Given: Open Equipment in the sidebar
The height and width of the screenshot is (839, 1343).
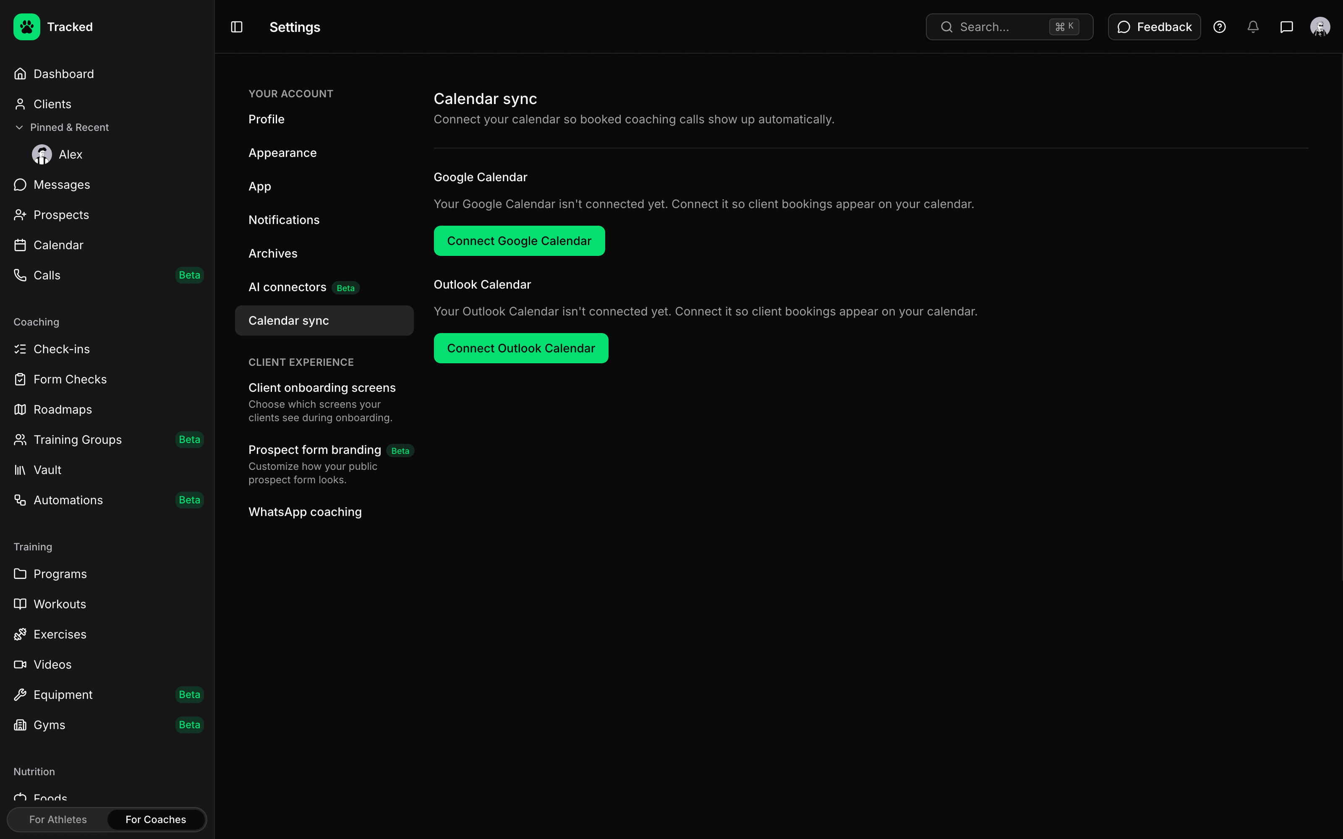Looking at the screenshot, I should [107, 695].
